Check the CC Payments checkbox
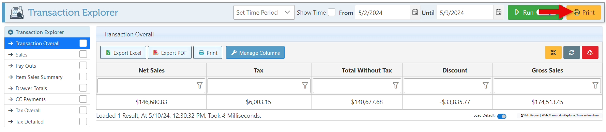This screenshot has width=606, height=132. pos(83,99)
